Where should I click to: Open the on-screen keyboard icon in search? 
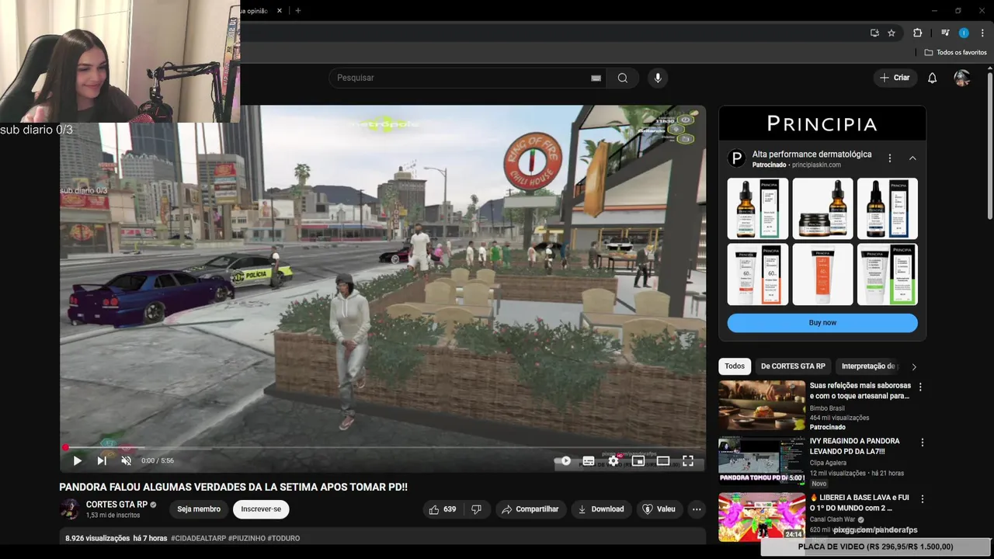[x=596, y=78]
